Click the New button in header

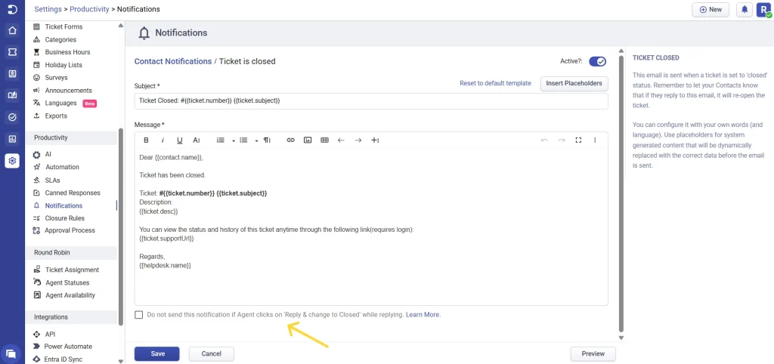[x=711, y=9]
